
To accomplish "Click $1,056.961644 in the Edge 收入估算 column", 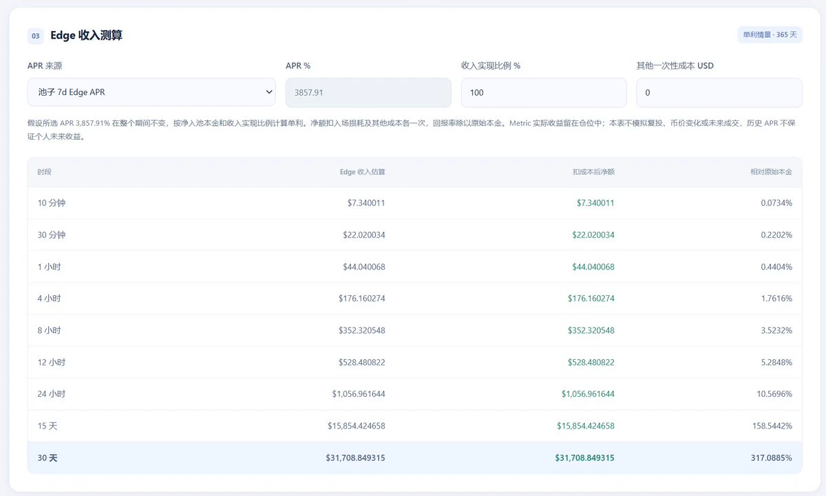I will click(359, 393).
